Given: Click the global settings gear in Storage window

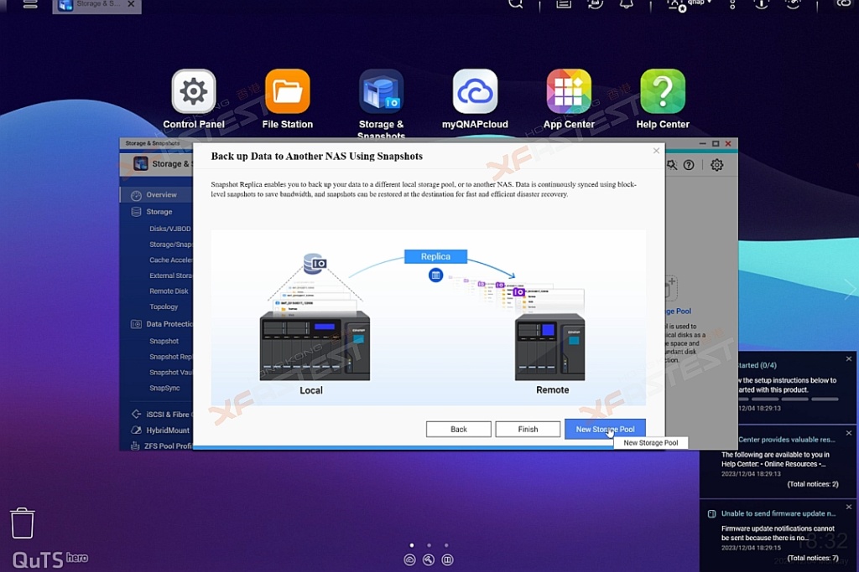Looking at the screenshot, I should (x=716, y=165).
